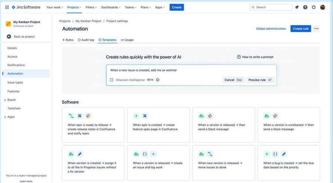Switch to the Audit log tab
Screen dimensions: 333x183
point(86,40)
